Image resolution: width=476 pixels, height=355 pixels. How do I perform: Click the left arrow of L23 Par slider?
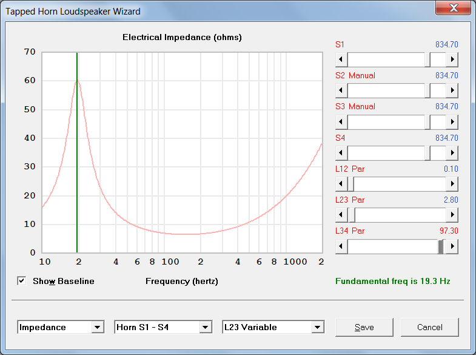tap(341, 214)
